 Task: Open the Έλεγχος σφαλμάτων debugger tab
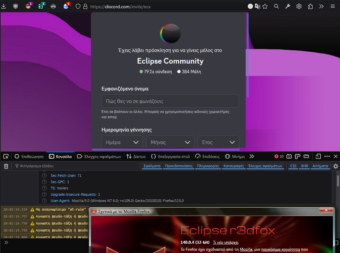(99, 156)
